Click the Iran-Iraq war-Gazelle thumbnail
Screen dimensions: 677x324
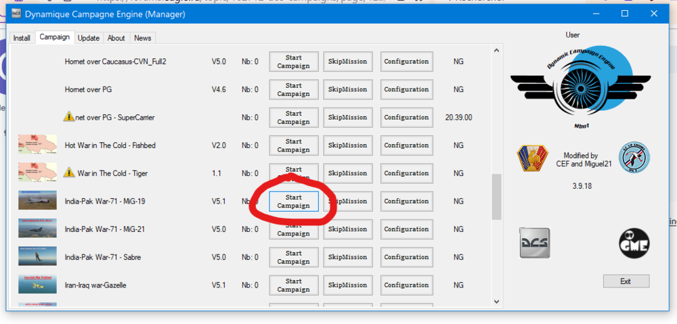click(x=37, y=284)
